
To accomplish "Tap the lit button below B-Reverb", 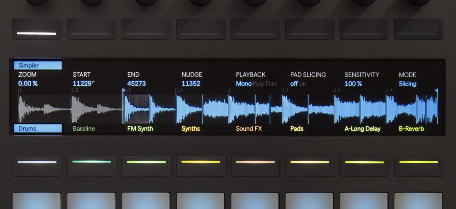I will click(419, 166).
